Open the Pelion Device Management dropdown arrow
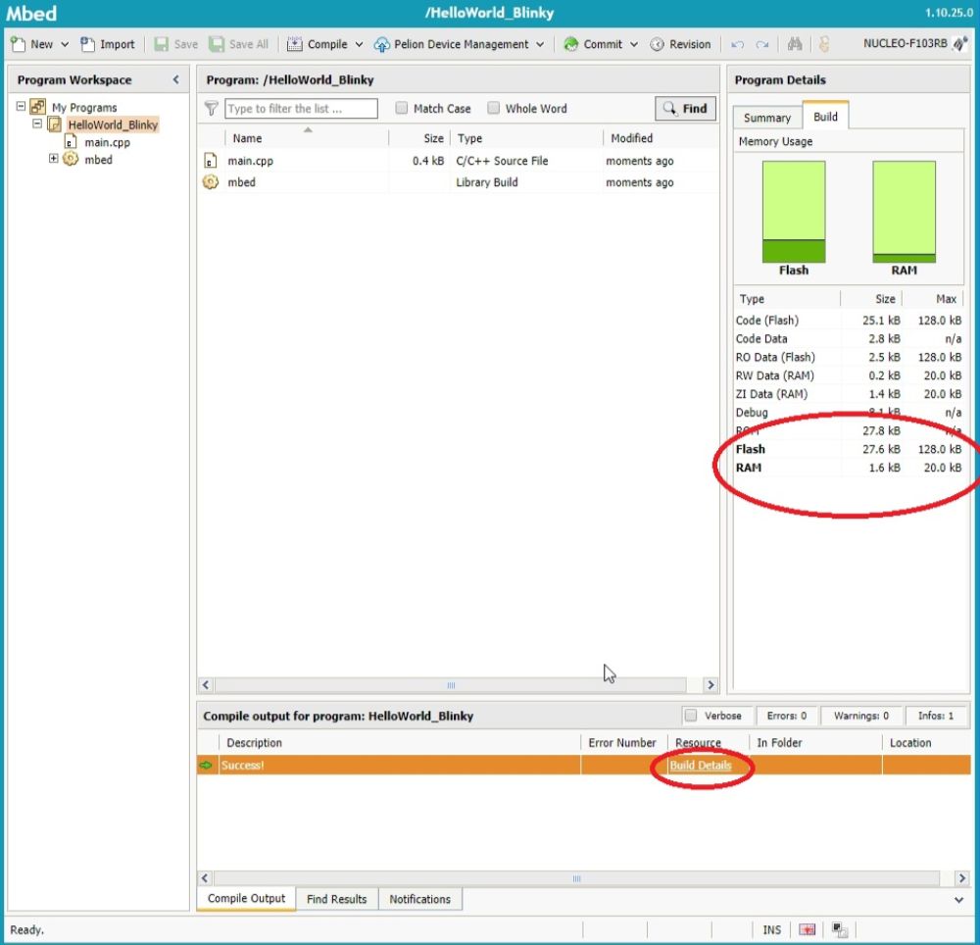The image size is (980, 945). pyautogui.click(x=540, y=44)
